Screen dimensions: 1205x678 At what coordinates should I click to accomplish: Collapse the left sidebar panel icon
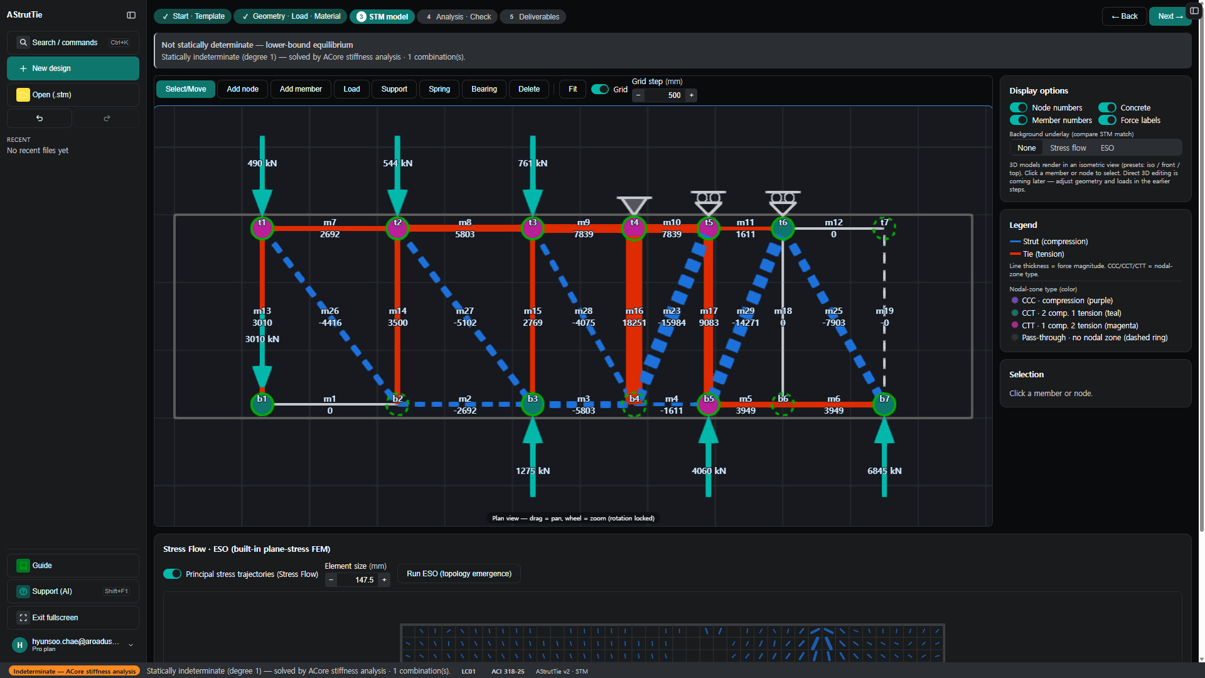131,15
